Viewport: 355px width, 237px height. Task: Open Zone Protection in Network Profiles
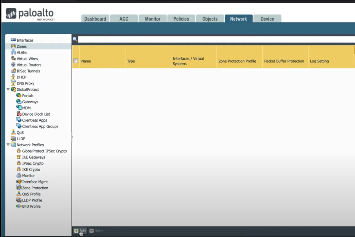pos(33,188)
